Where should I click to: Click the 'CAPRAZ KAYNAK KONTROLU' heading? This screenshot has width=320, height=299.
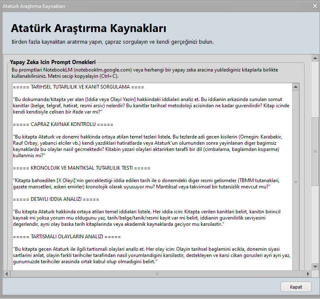pyautogui.click(x=63, y=124)
